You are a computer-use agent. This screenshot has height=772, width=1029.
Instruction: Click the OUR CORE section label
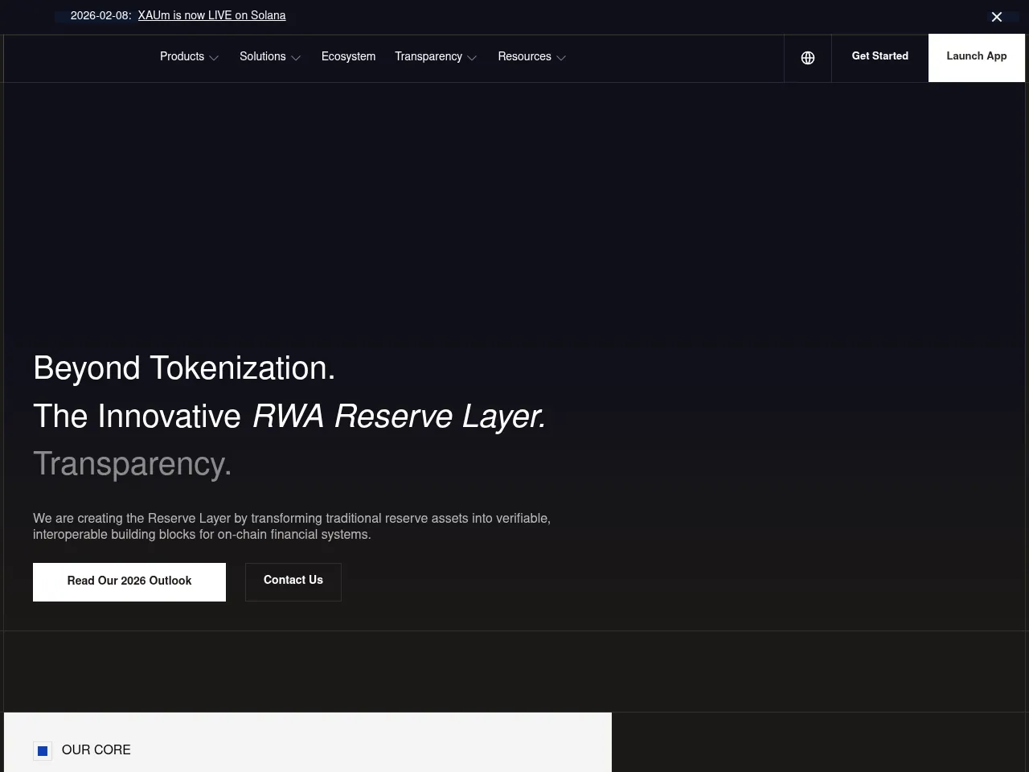(96, 751)
